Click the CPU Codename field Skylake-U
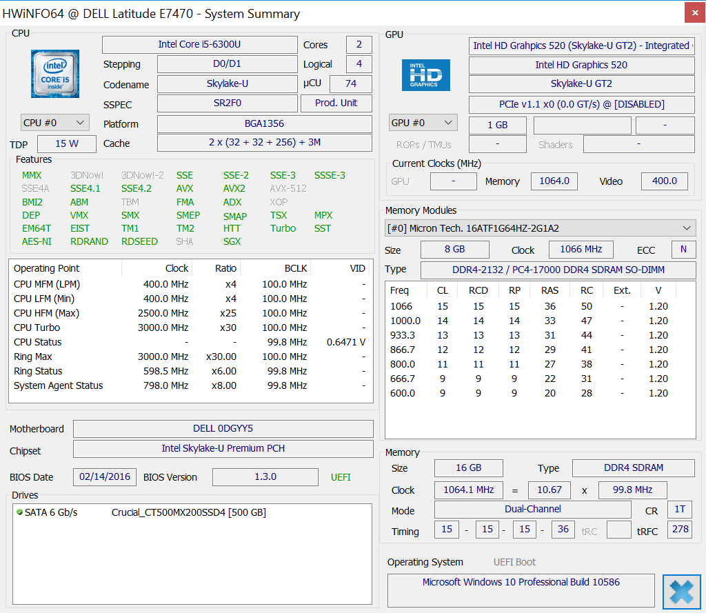The height and width of the screenshot is (613, 706). click(227, 83)
